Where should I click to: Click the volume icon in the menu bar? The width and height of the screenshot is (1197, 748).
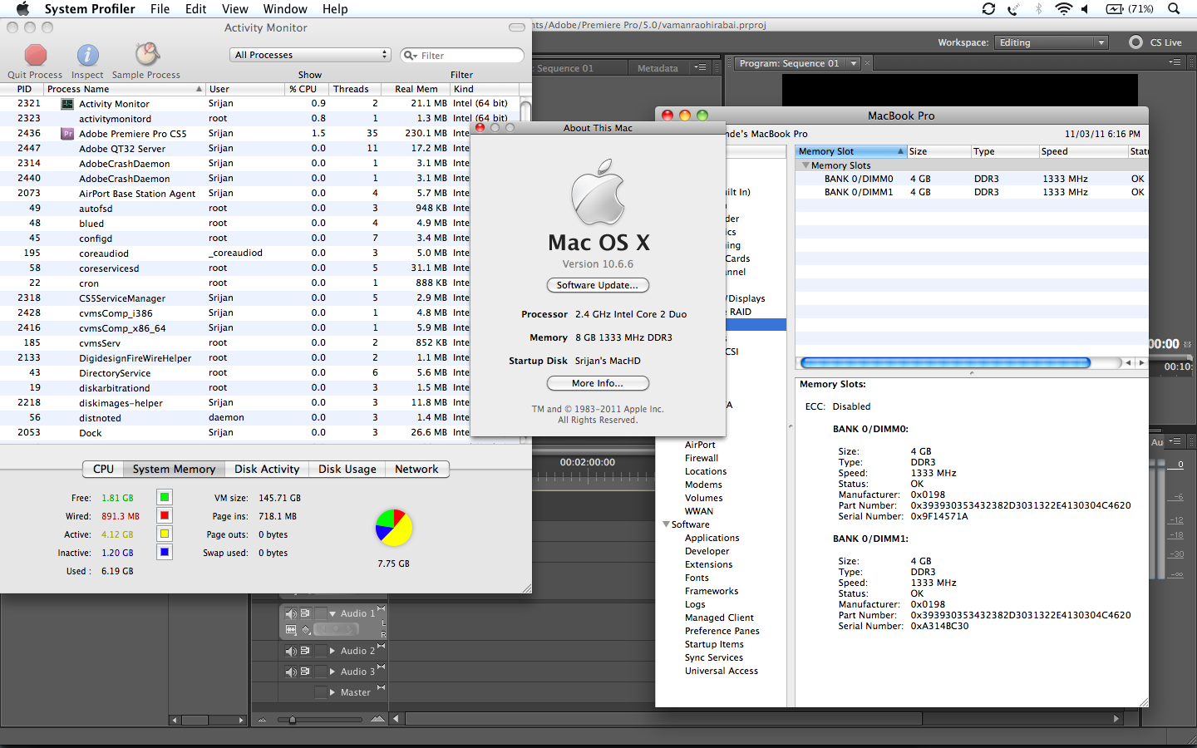tap(1085, 8)
